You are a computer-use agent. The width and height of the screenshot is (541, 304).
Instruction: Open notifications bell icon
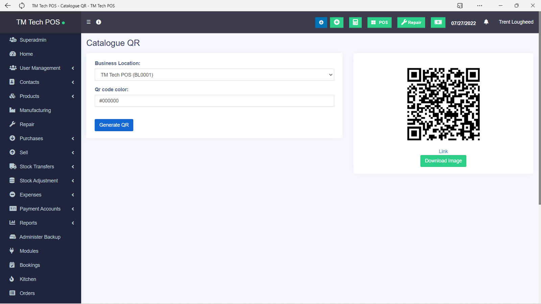point(486,22)
